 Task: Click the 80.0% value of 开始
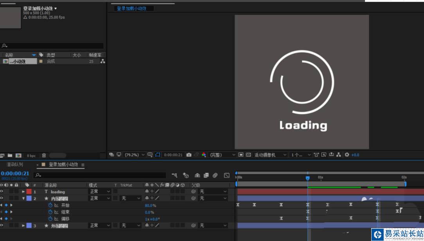(x=150, y=205)
